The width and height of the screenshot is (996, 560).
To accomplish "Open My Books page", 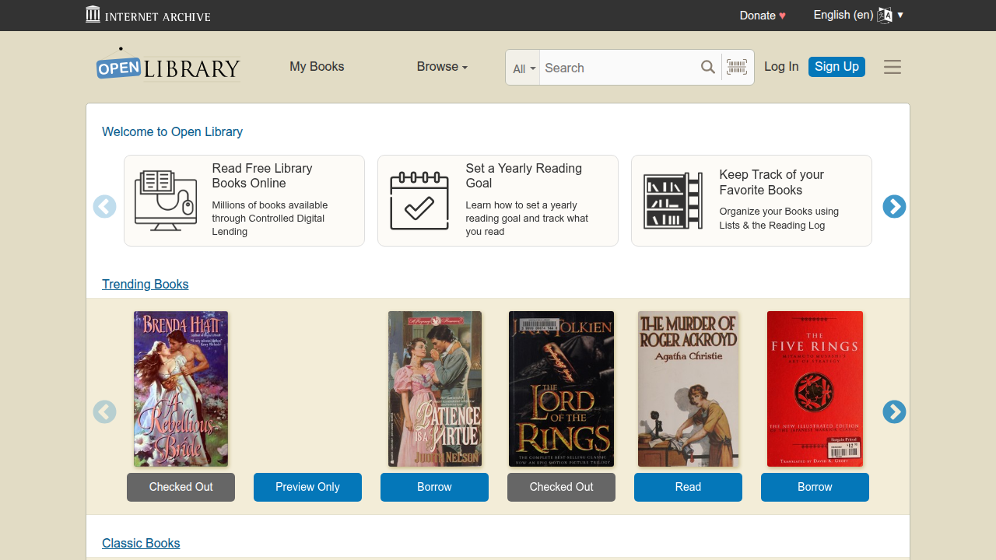I will click(x=317, y=67).
